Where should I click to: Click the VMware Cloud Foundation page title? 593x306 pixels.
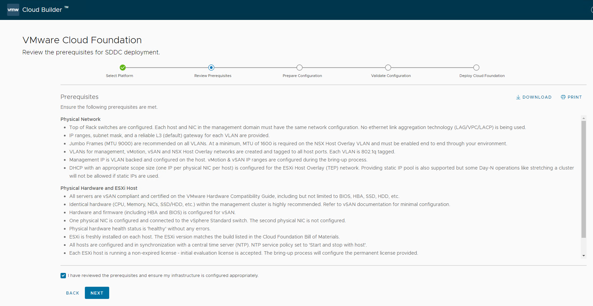(82, 40)
